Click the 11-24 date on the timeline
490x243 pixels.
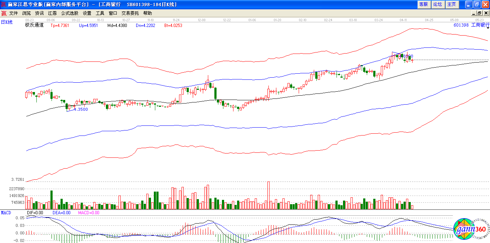point(176,20)
